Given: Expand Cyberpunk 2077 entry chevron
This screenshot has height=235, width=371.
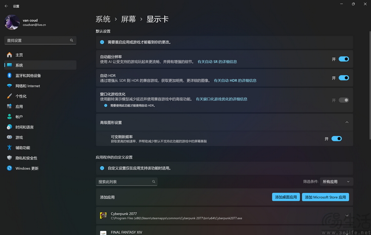Looking at the screenshot, I should coord(347,216).
